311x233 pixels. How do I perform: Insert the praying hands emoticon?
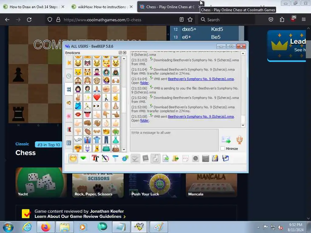pyautogui.click(x=97, y=89)
